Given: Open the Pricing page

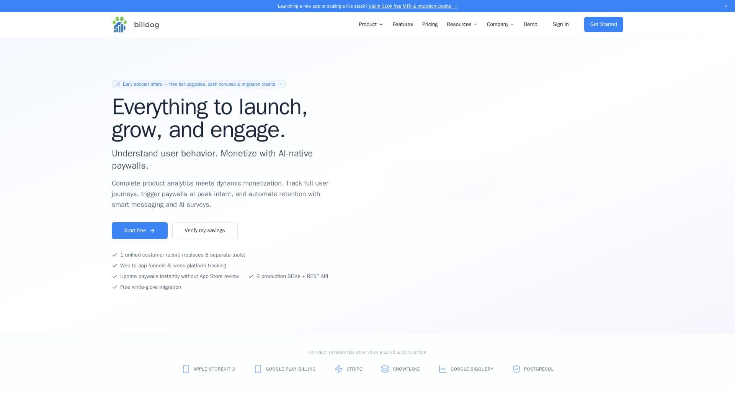Looking at the screenshot, I should point(430,24).
